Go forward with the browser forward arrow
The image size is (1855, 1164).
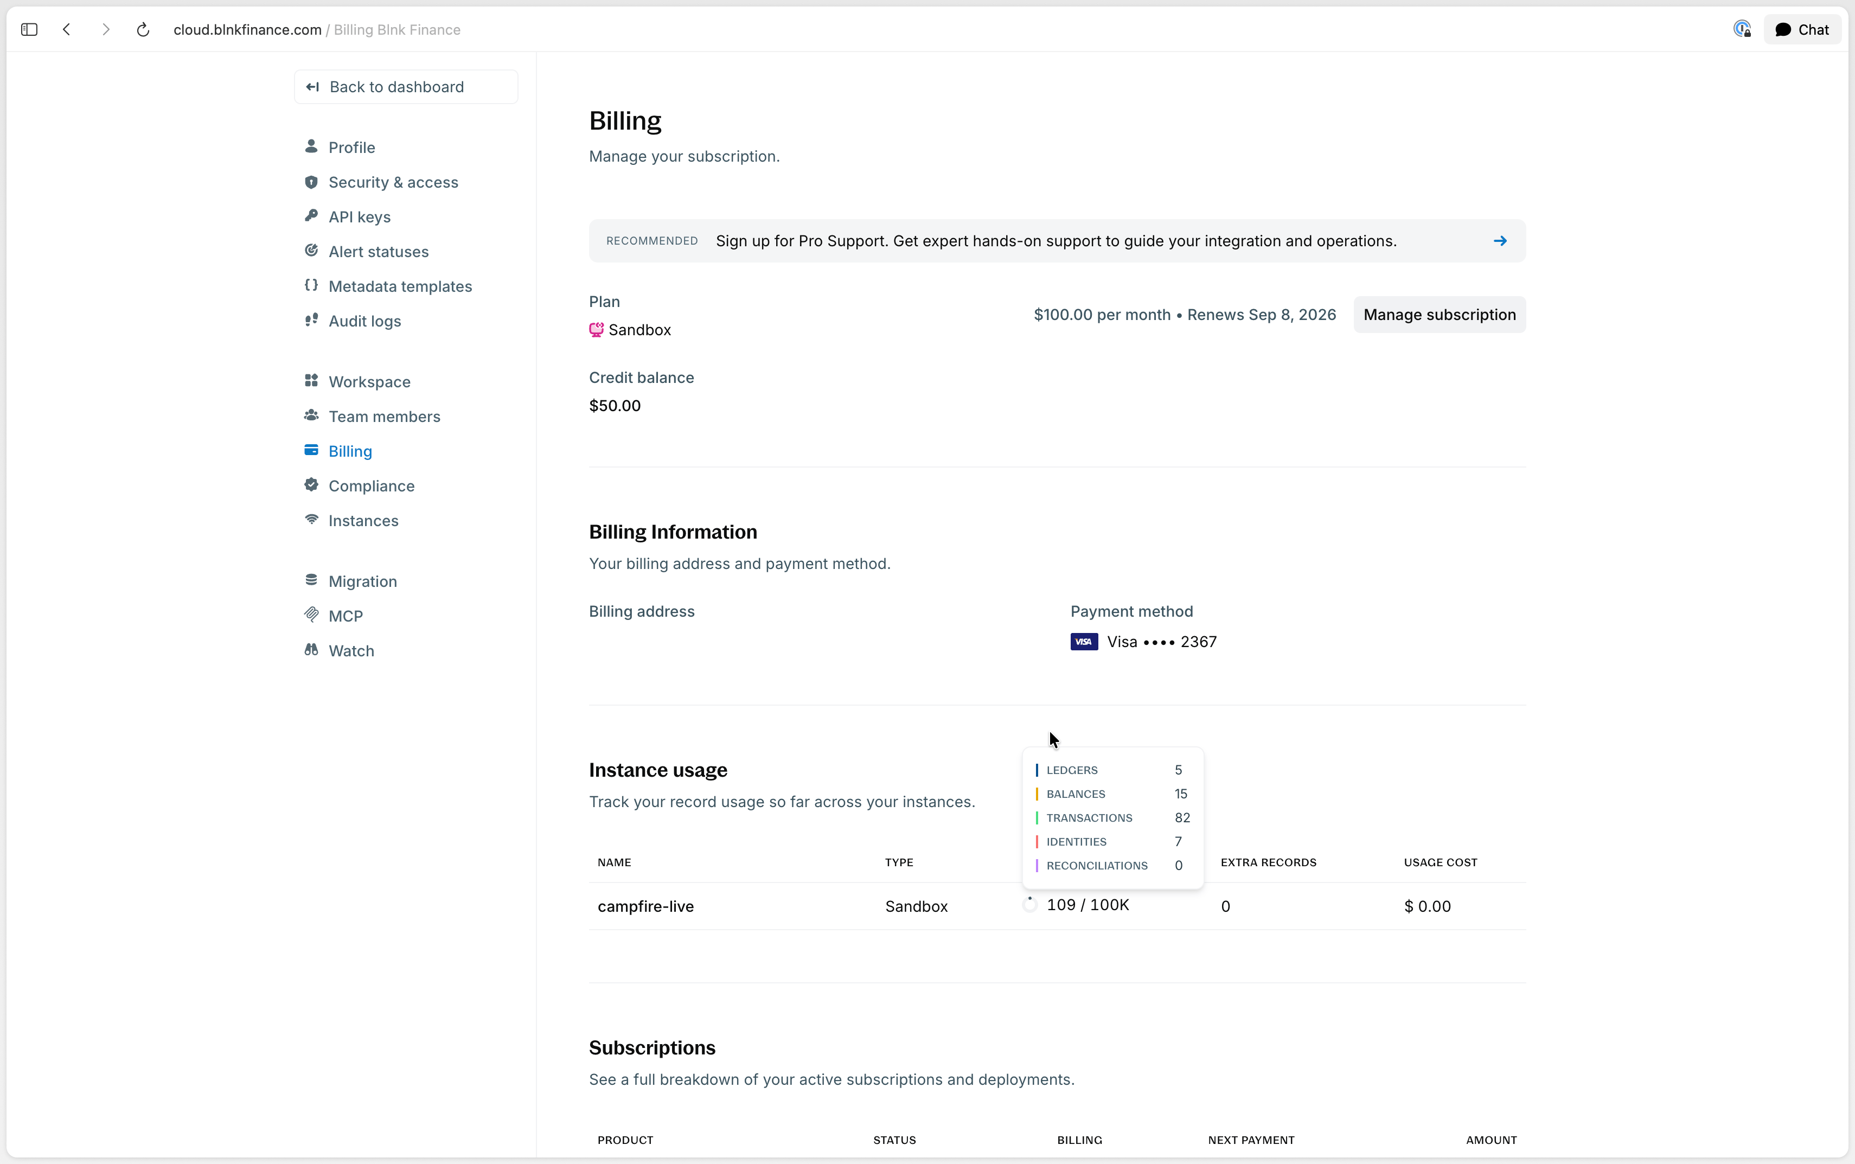pos(105,29)
